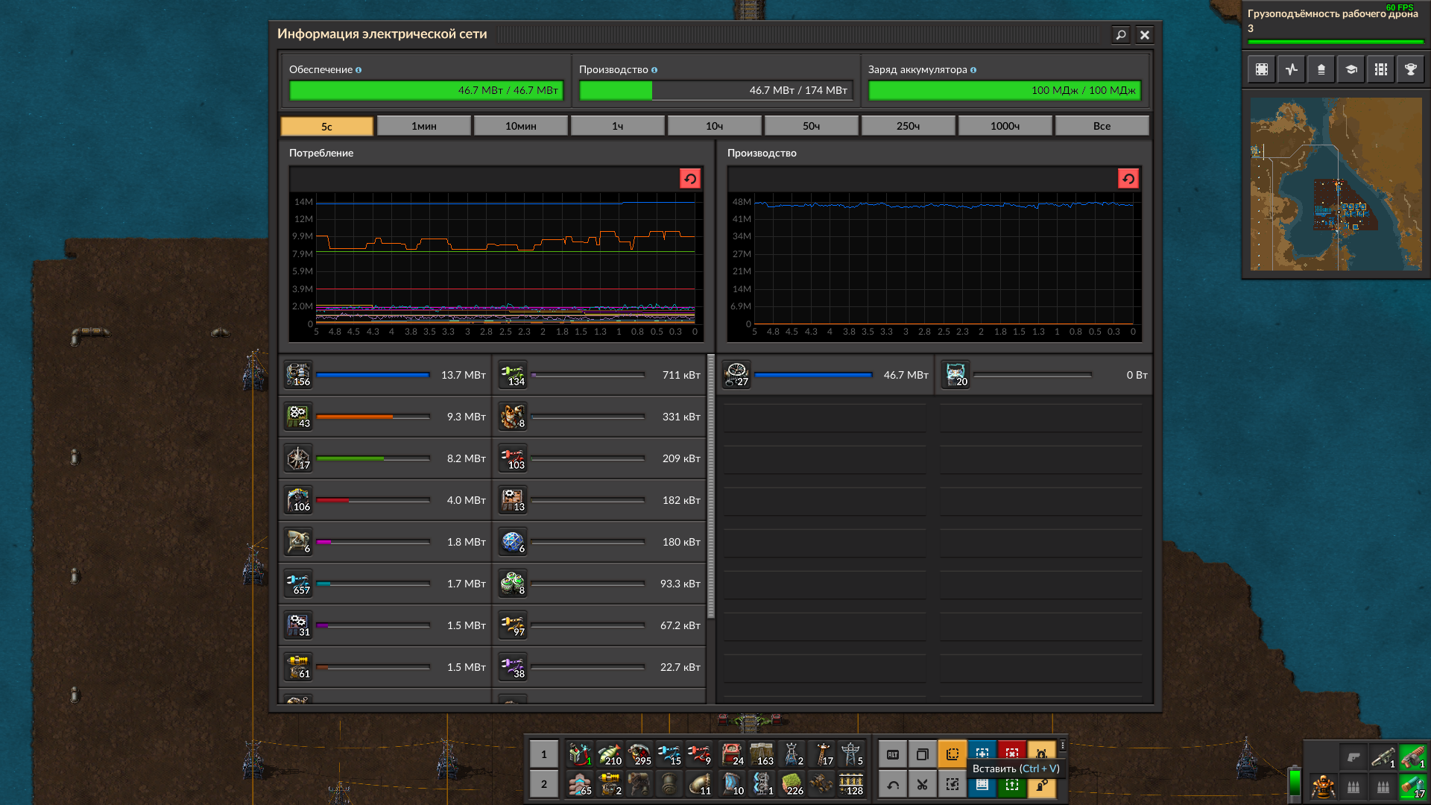
Task: Switch to the 50ч time range tab
Action: point(812,126)
